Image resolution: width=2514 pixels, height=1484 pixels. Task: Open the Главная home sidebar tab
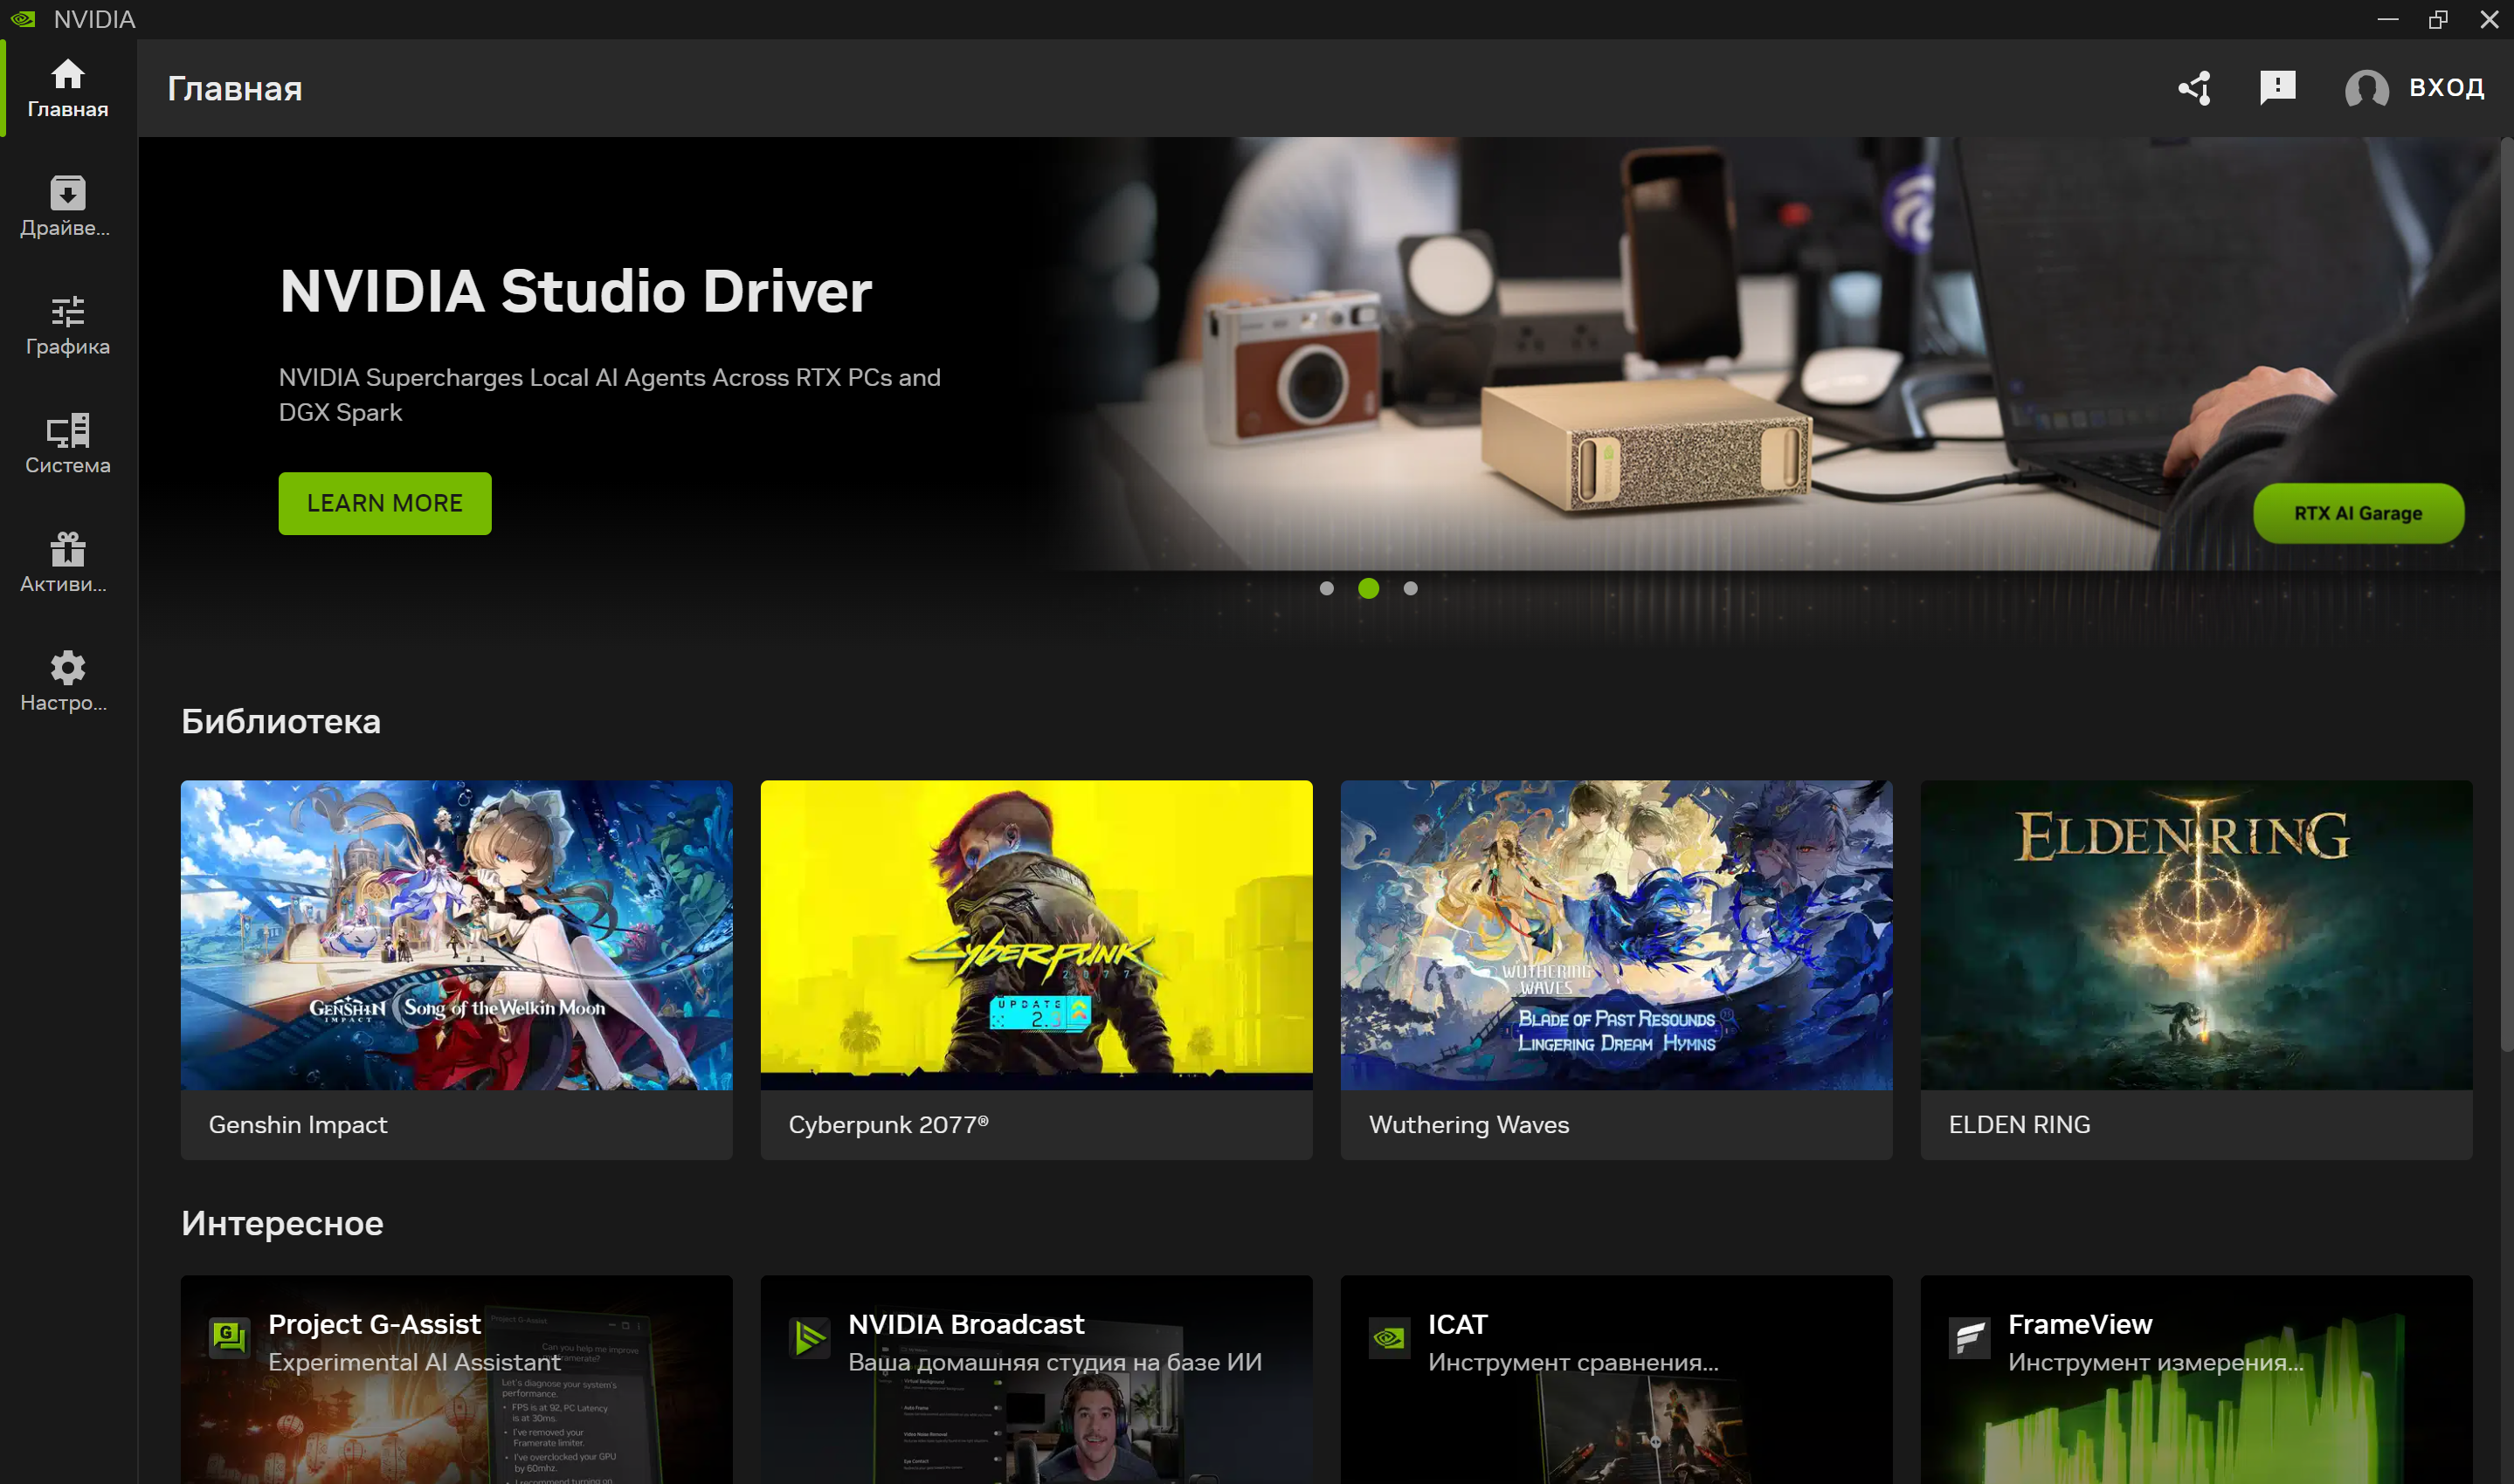pyautogui.click(x=68, y=89)
